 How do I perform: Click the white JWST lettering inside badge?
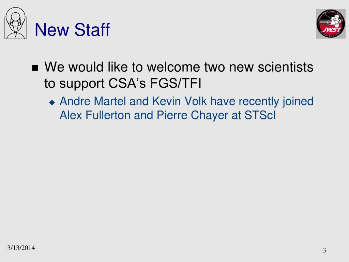pyautogui.click(x=332, y=30)
